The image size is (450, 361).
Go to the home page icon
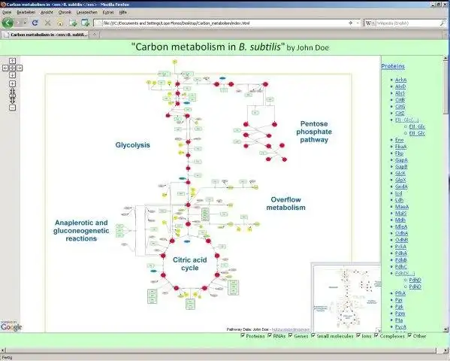60,23
